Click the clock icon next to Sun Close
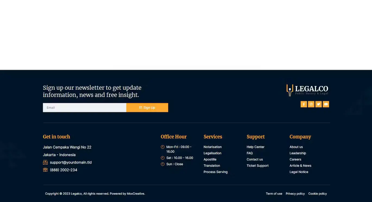This screenshot has height=202, width=372. 163,164
